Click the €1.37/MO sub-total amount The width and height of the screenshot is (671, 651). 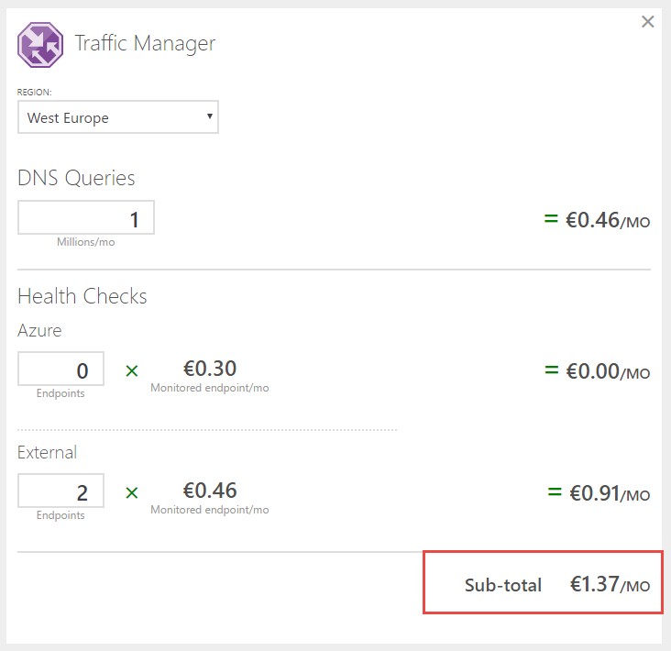tap(610, 584)
